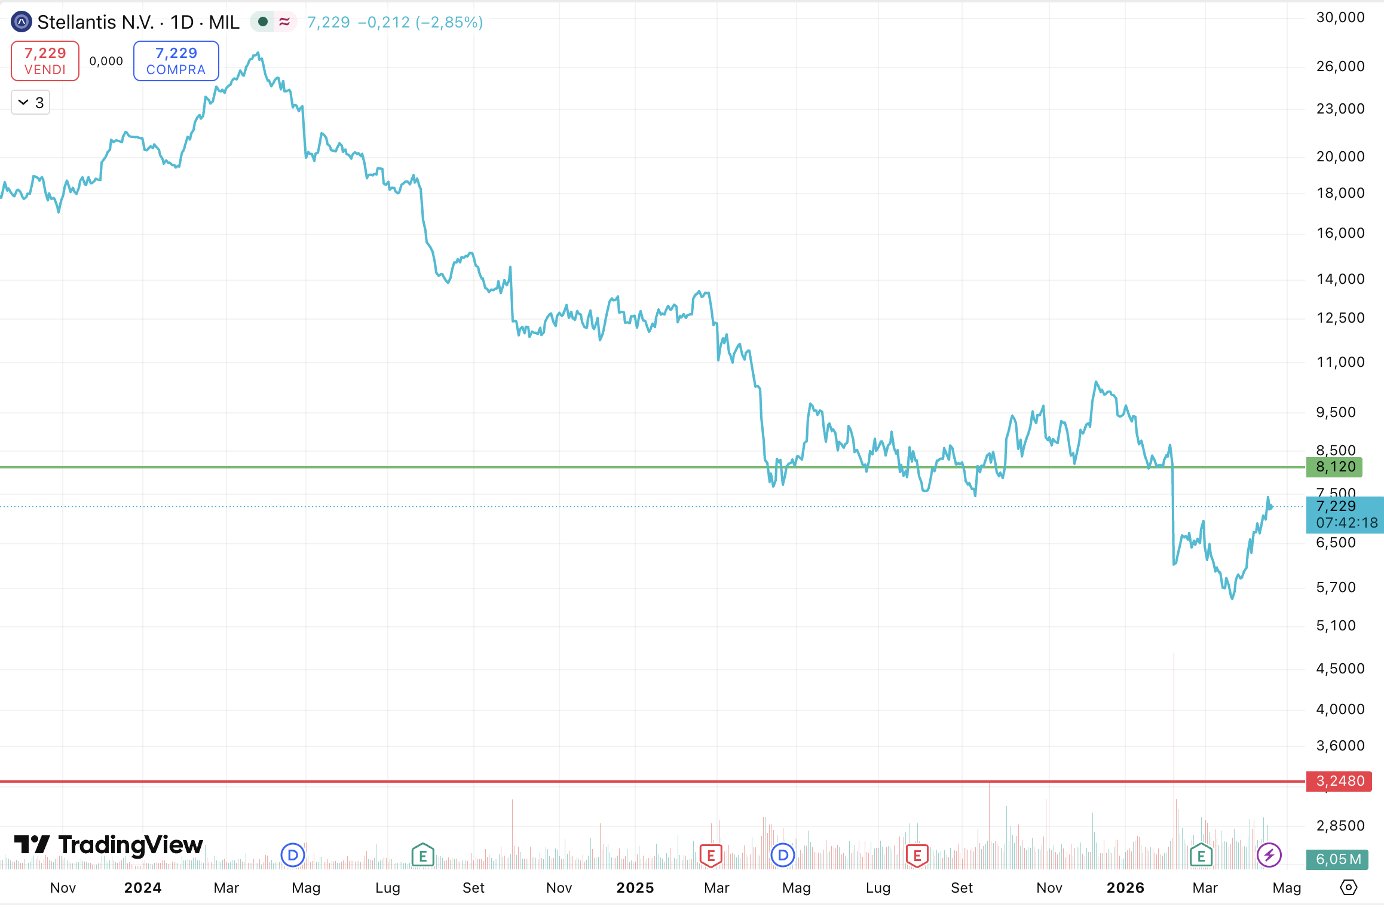Image resolution: width=1384 pixels, height=907 pixels.
Task: Click green earnings marker near Lug 2024
Action: tap(422, 855)
